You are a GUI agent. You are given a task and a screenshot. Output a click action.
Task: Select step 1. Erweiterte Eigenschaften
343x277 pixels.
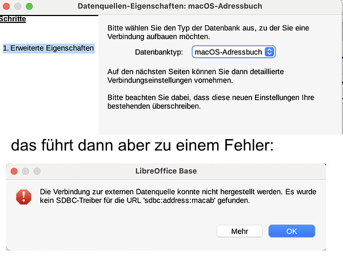(49, 48)
